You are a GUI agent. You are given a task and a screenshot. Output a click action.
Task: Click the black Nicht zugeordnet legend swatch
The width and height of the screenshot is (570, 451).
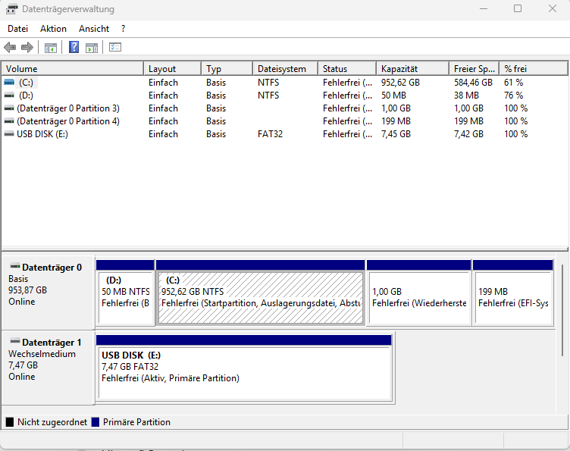[10, 422]
